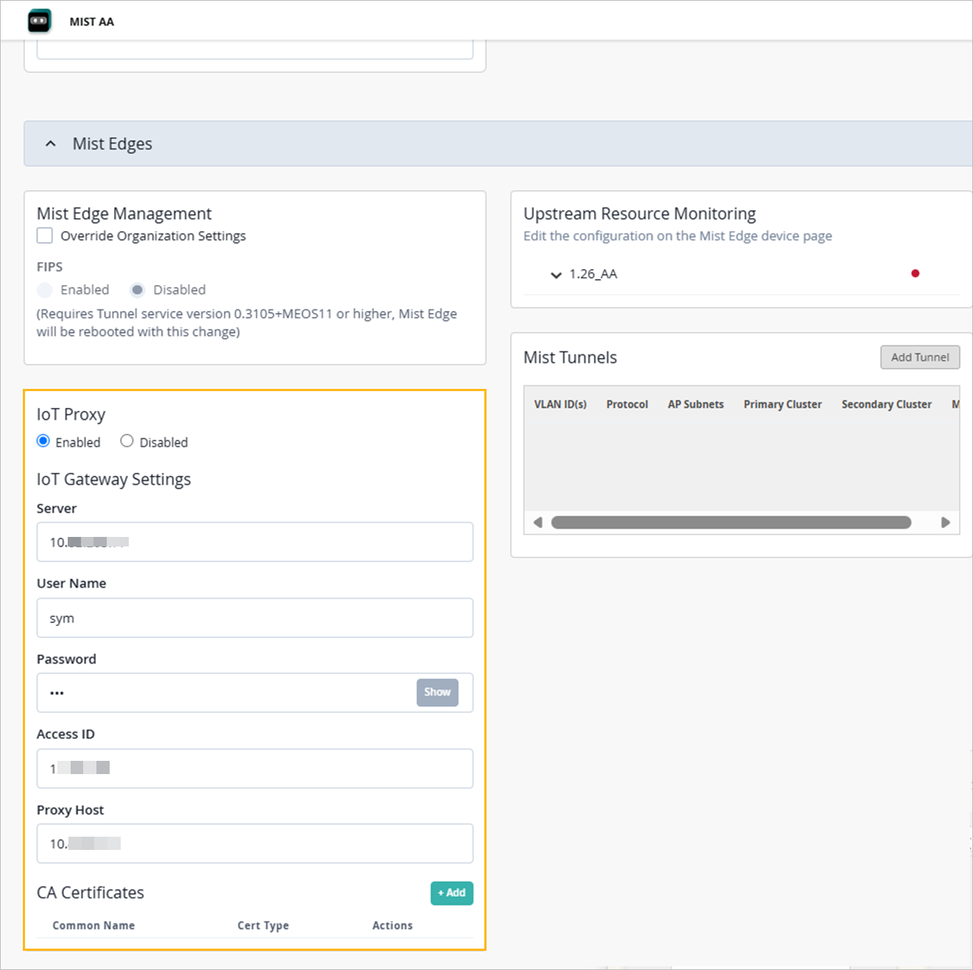973x970 pixels.
Task: Expand the 1.26_AA resource entry
Action: click(x=556, y=275)
